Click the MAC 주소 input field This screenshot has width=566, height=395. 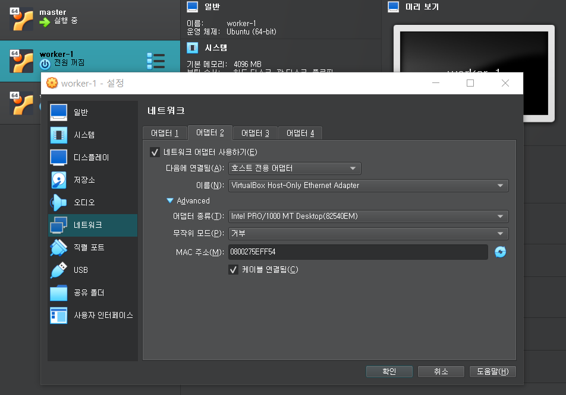point(358,251)
